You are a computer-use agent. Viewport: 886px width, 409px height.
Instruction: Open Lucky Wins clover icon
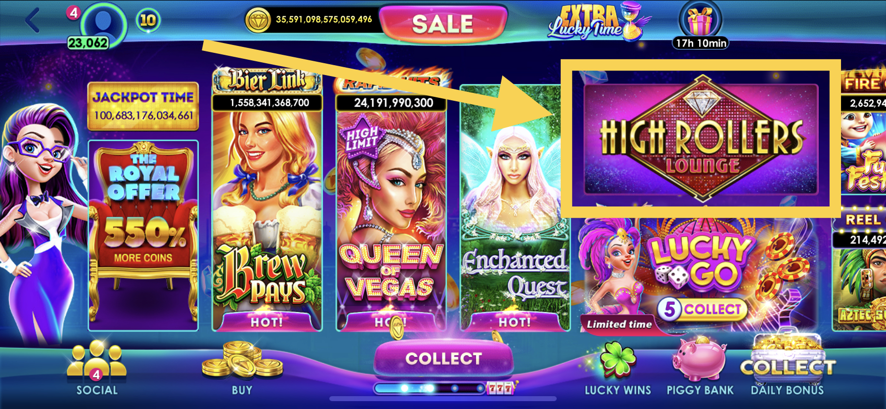click(x=618, y=362)
